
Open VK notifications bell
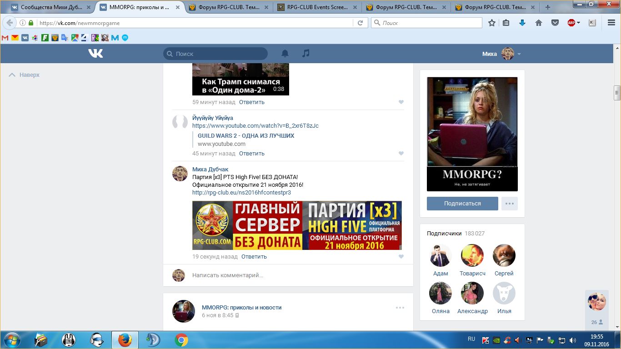pos(285,54)
